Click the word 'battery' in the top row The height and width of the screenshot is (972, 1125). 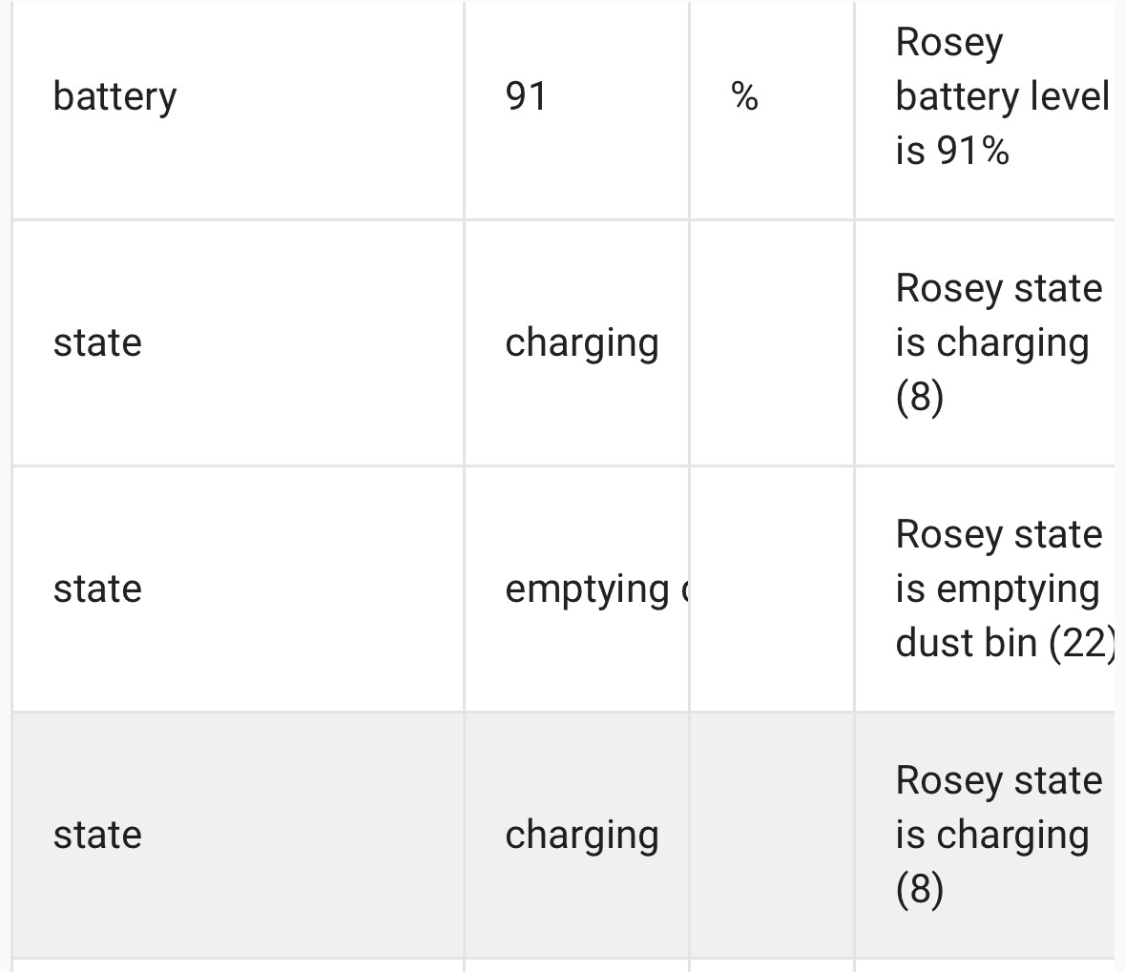115,97
